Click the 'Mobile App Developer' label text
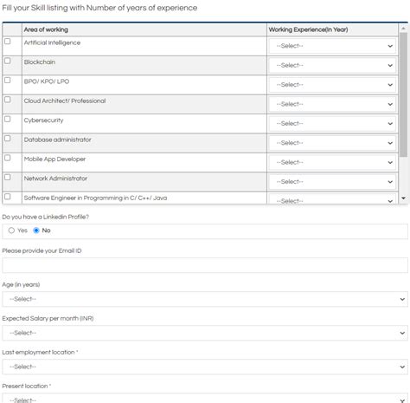The height and width of the screenshot is (403, 410). (x=54, y=159)
